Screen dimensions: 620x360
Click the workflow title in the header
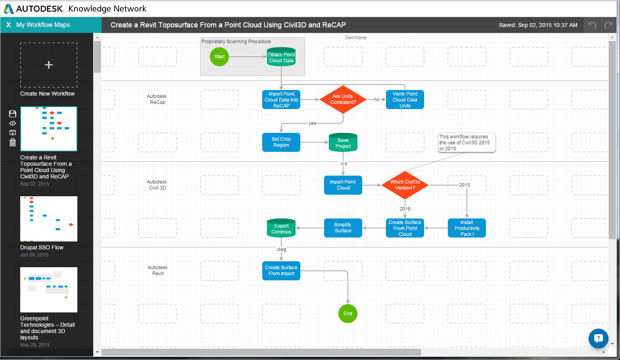(x=228, y=25)
